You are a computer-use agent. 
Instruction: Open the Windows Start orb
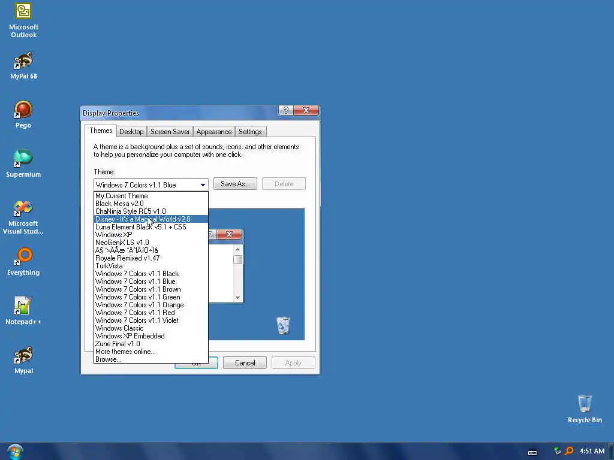[15, 452]
